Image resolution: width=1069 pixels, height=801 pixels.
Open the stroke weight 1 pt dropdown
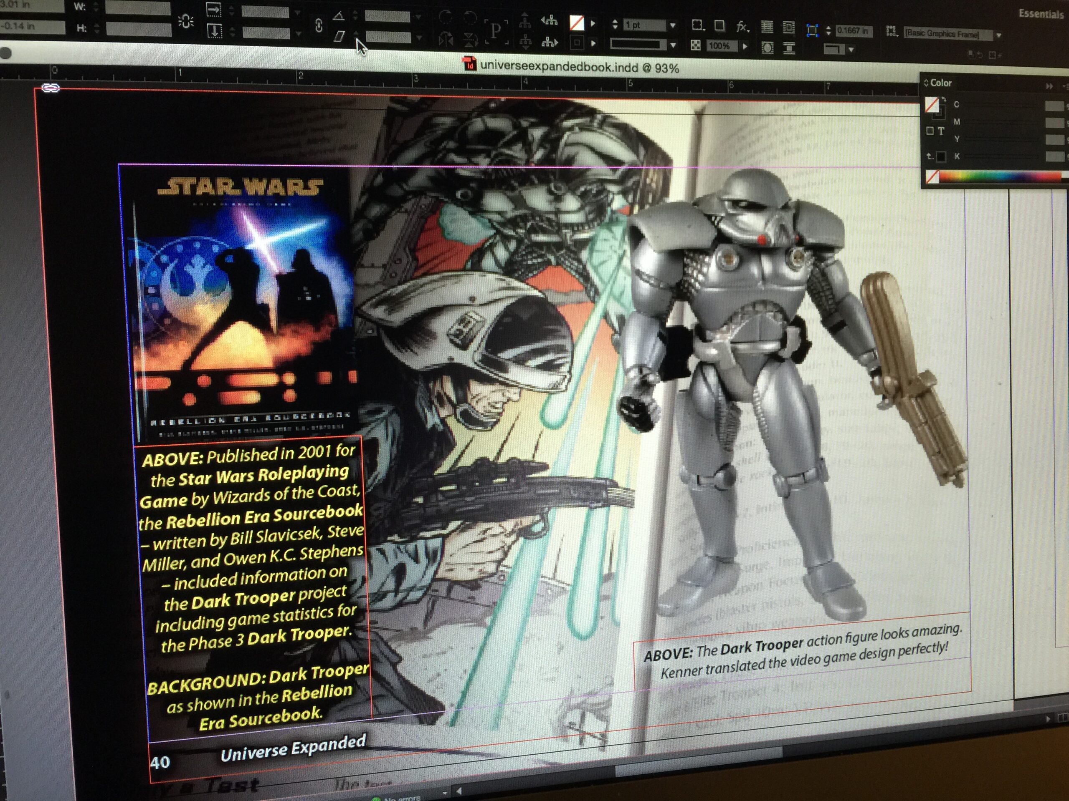tap(673, 25)
